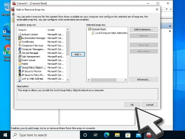Viewport: 185px width, 139px height.
Task: Select the Component Services snap-in icon
Action: coord(20,46)
